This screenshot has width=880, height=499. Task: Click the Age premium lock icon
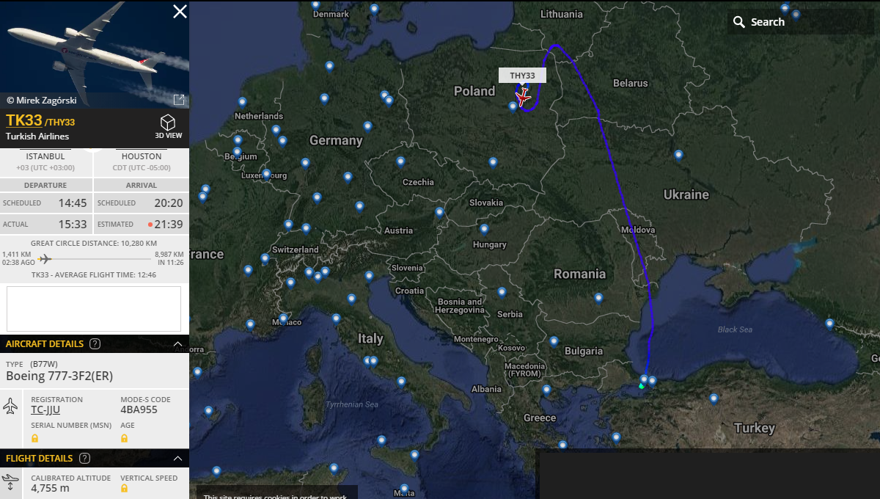coord(124,438)
